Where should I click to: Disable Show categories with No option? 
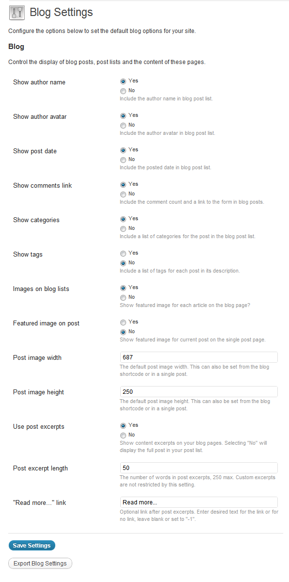click(123, 228)
